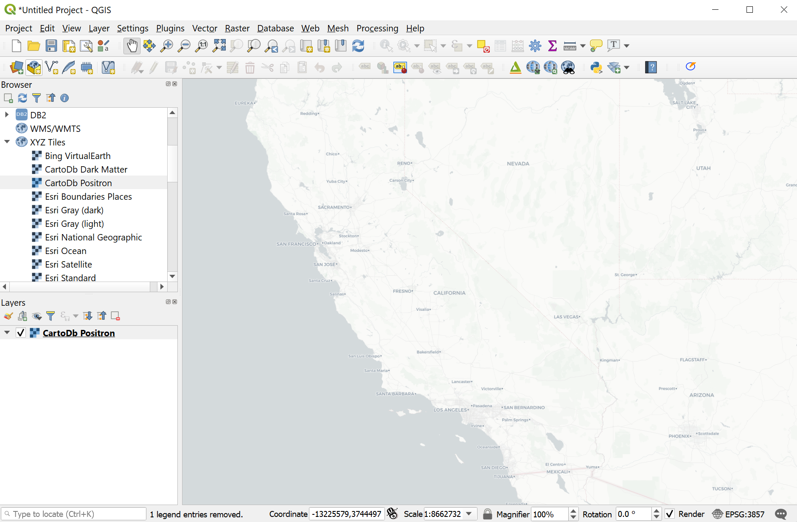Click the Zoom In magnifier tool
This screenshot has width=797, height=522.
tap(166, 46)
